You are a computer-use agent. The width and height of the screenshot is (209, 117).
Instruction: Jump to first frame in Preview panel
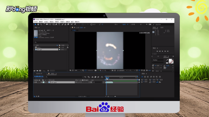[157, 51]
